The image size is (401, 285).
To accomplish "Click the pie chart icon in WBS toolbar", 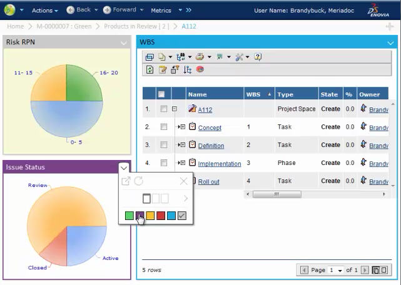I will tap(200, 69).
